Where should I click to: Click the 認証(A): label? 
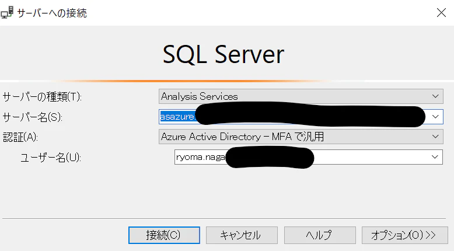[20, 137]
